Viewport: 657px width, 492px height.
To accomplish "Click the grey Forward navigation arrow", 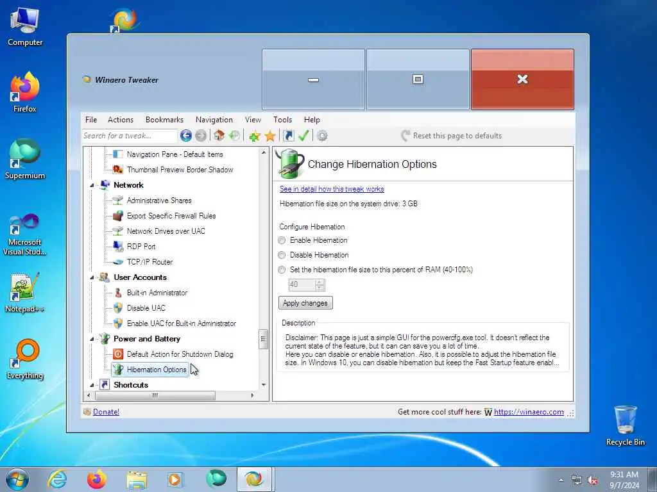I will tap(201, 136).
